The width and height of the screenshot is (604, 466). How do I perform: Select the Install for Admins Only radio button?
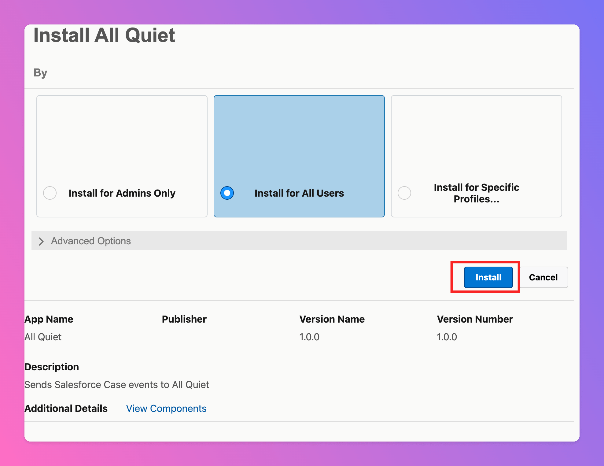click(x=50, y=193)
